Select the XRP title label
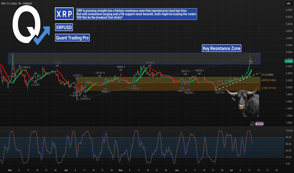 64,14
